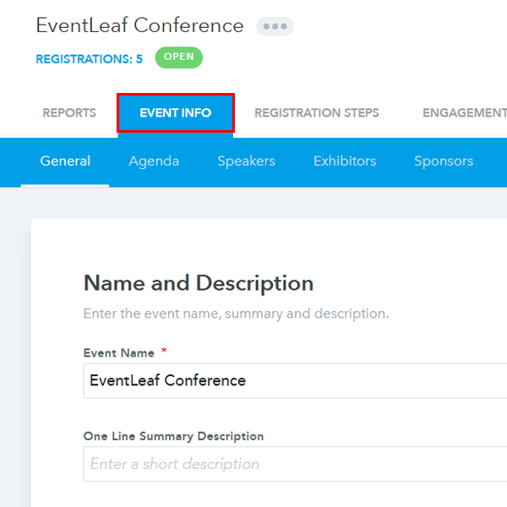The width and height of the screenshot is (507, 507).
Task: Switch to the Speakers sub-tab
Action: [x=247, y=161]
